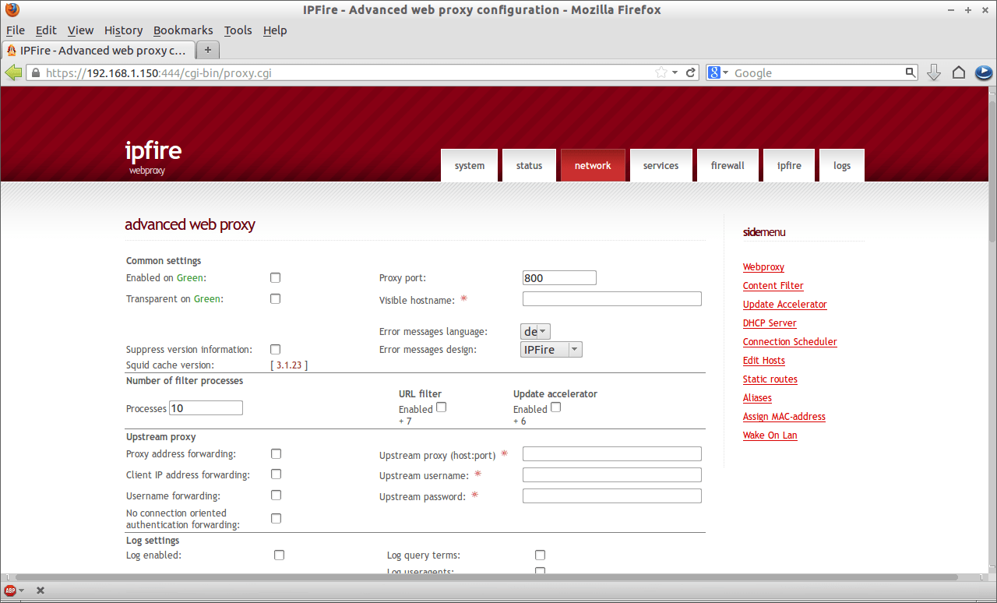The image size is (997, 603).
Task: Click the padlock icon in the address bar
Action: coord(34,72)
